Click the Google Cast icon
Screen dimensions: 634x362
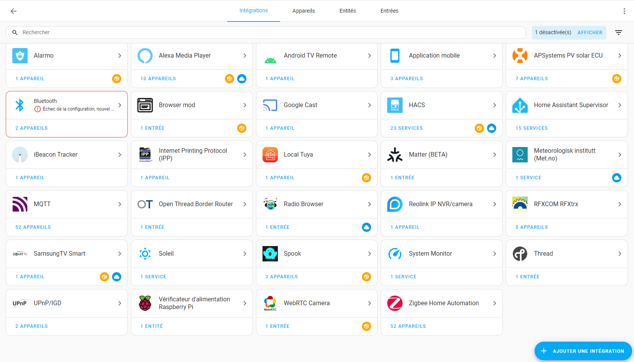tap(270, 105)
